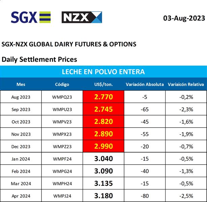The width and height of the screenshot is (207, 202).
Task: Click the Daily Settlement Prices subtitle
Action: (39, 59)
